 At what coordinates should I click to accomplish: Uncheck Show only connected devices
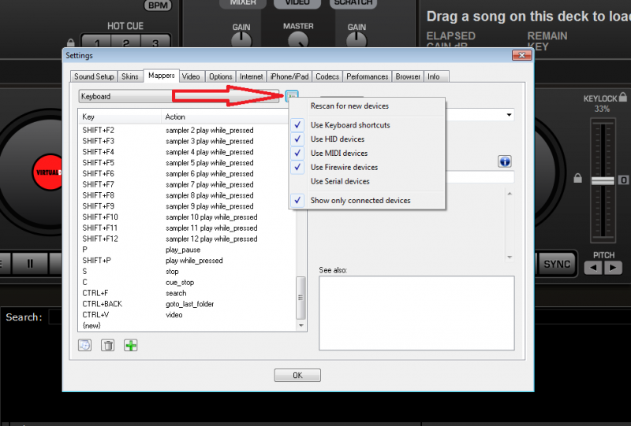coord(360,201)
